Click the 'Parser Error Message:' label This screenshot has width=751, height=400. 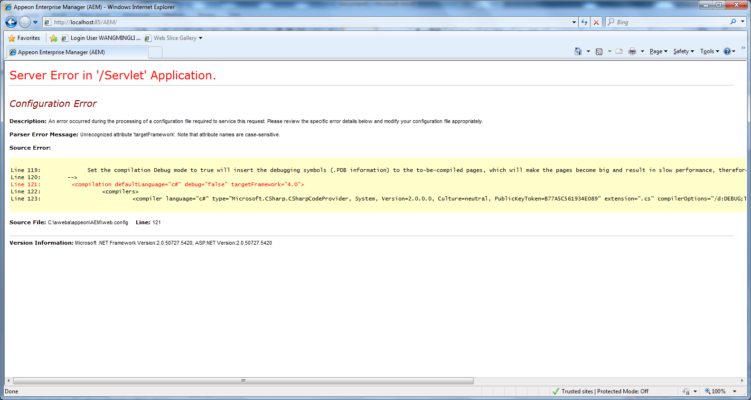click(x=44, y=135)
